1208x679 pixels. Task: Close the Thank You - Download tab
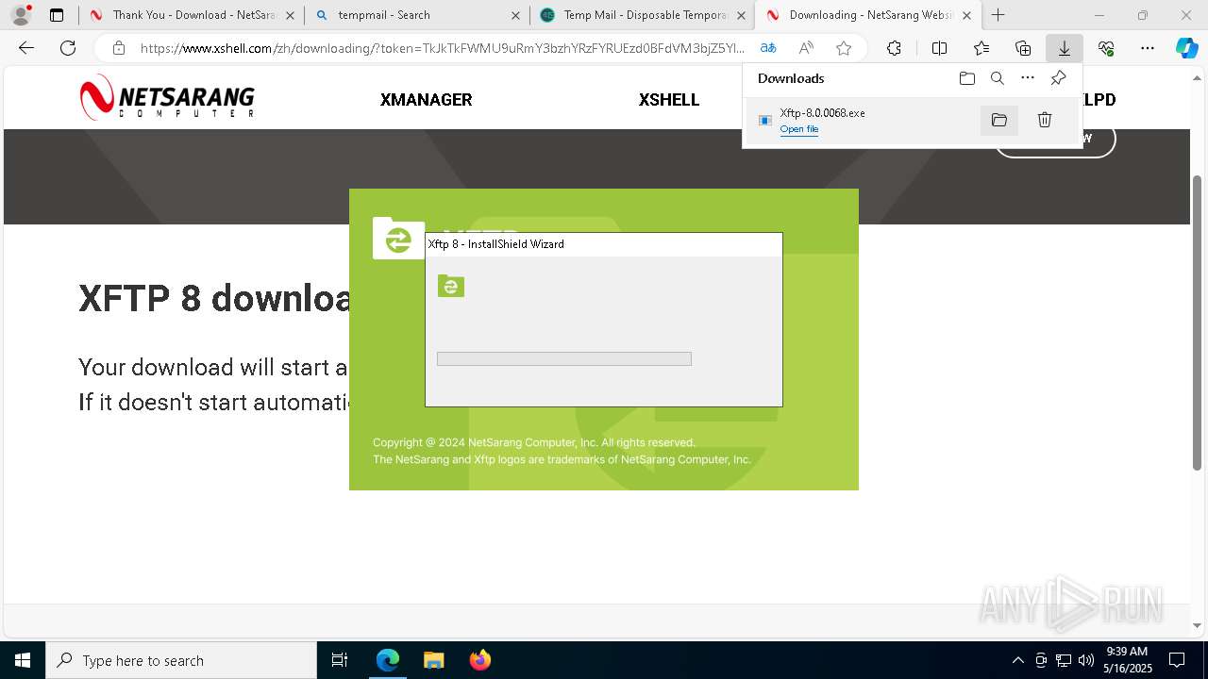coord(290,15)
